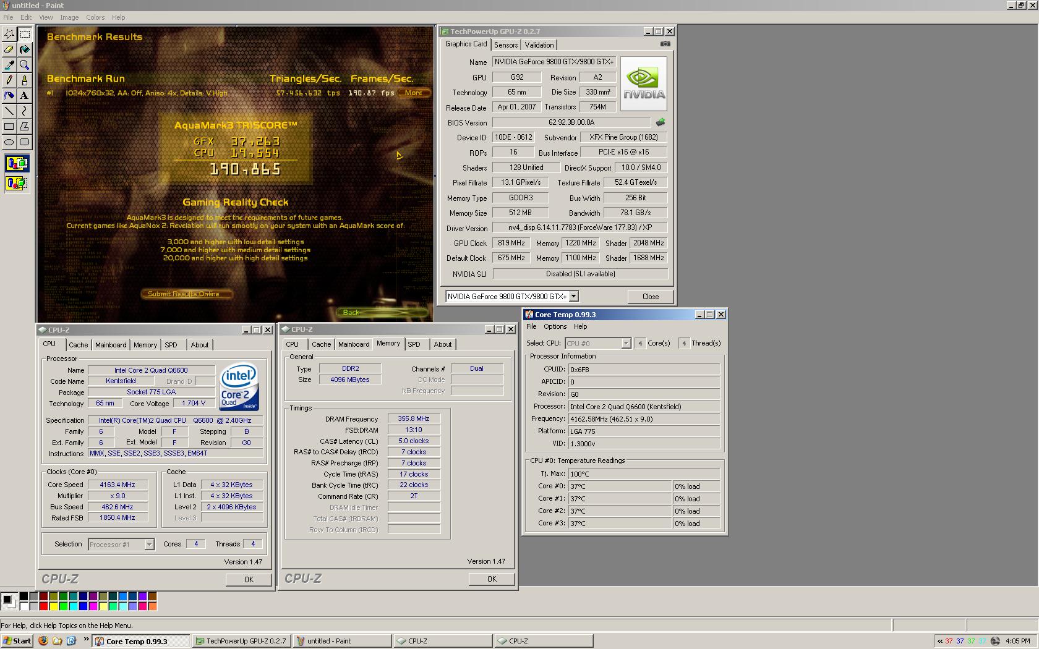Open About tab in left CPU-Z window
The image size is (1039, 649).
click(x=199, y=345)
